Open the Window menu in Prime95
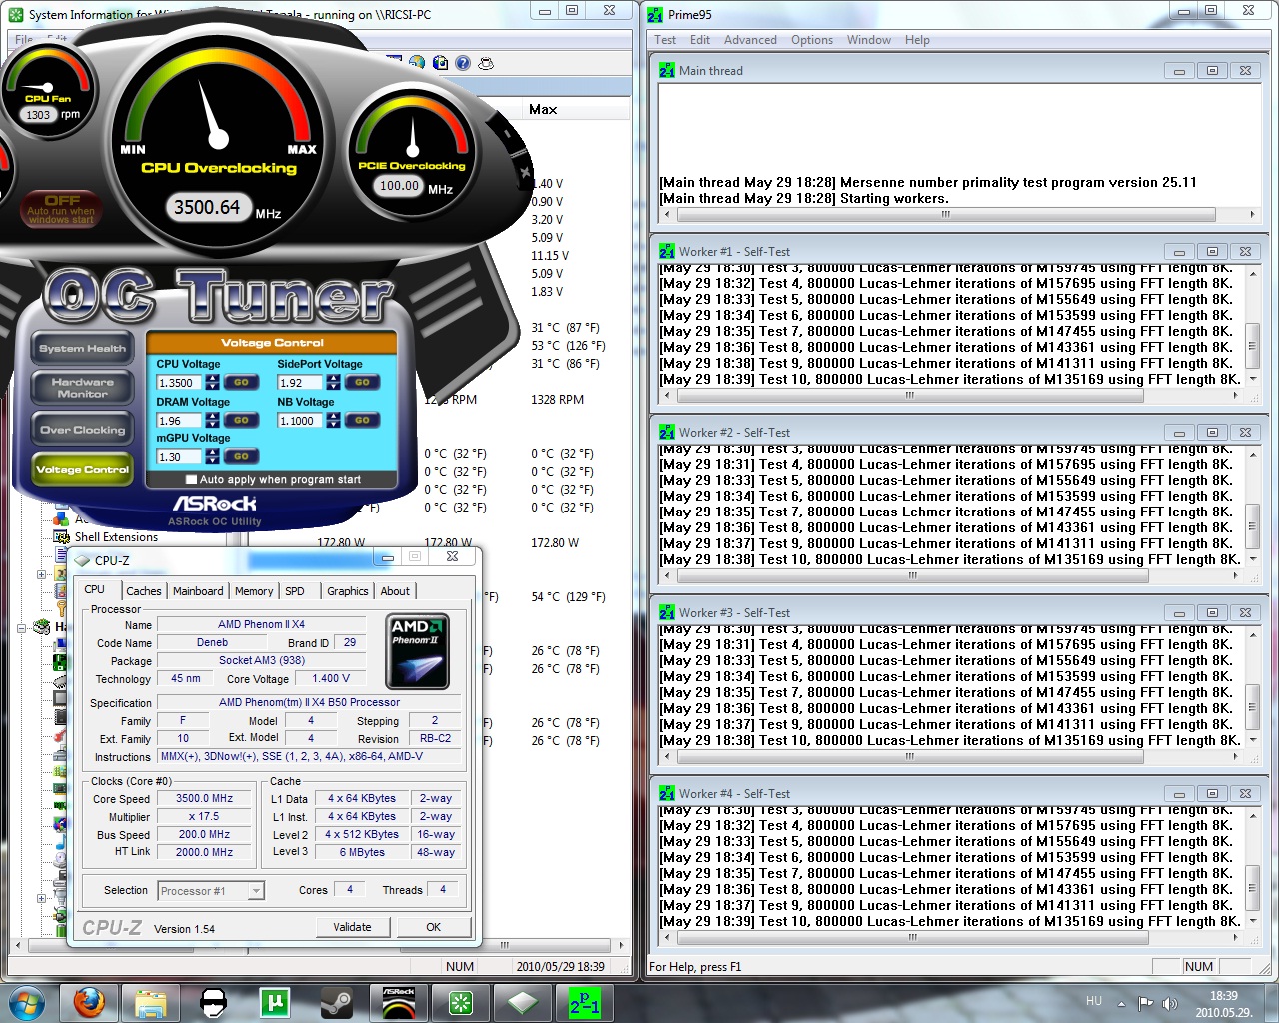This screenshot has height=1023, width=1279. [x=869, y=40]
